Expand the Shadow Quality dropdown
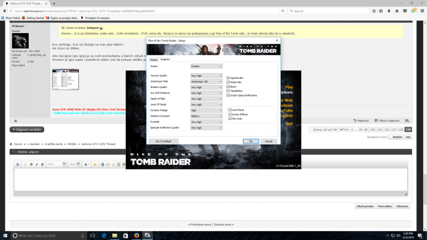 pos(206,87)
